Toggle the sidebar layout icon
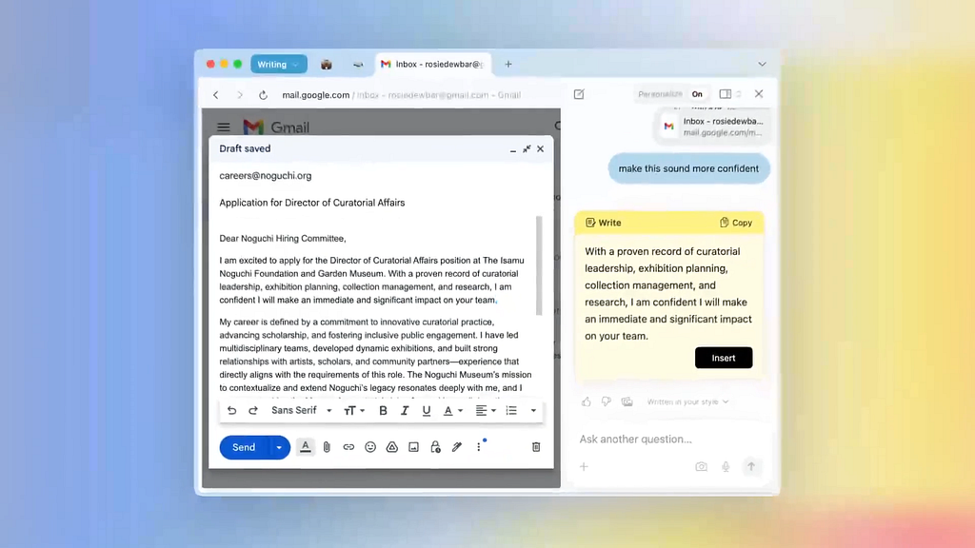The height and width of the screenshot is (548, 975). tap(725, 94)
